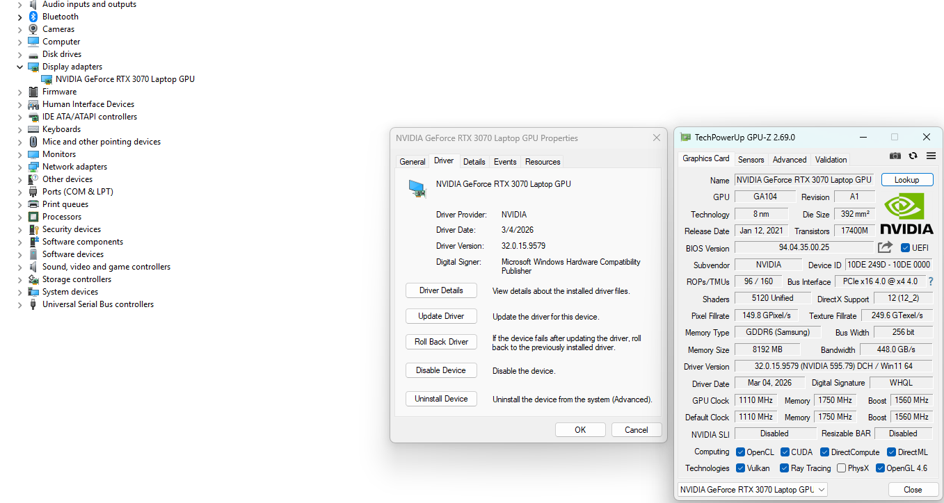
Task: Click the Sound, video and game controllers icon
Action: point(33,267)
